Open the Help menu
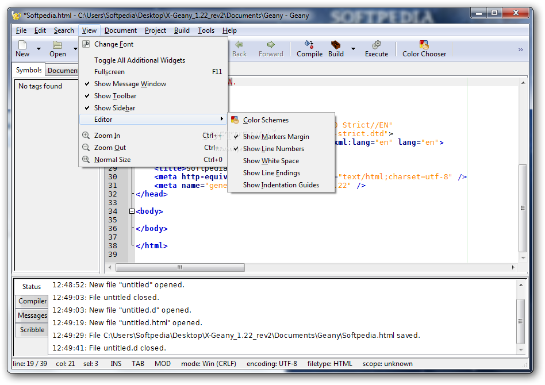The image size is (545, 385). (x=229, y=30)
